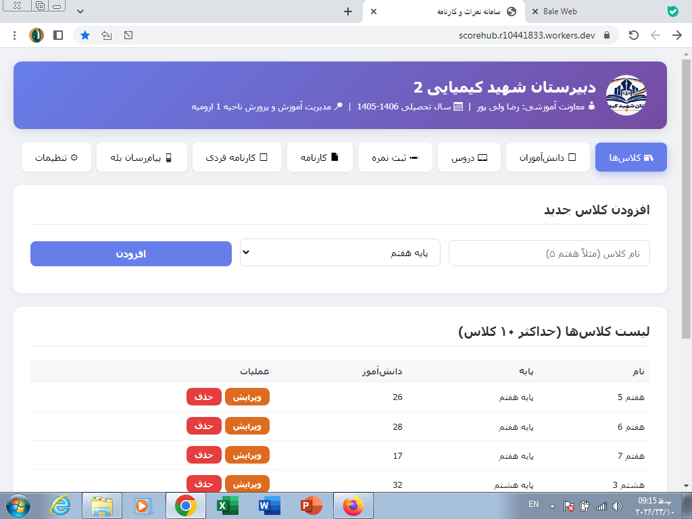Image resolution: width=692 pixels, height=519 pixels.
Task: Click the EN language indicator
Action: [x=534, y=504]
